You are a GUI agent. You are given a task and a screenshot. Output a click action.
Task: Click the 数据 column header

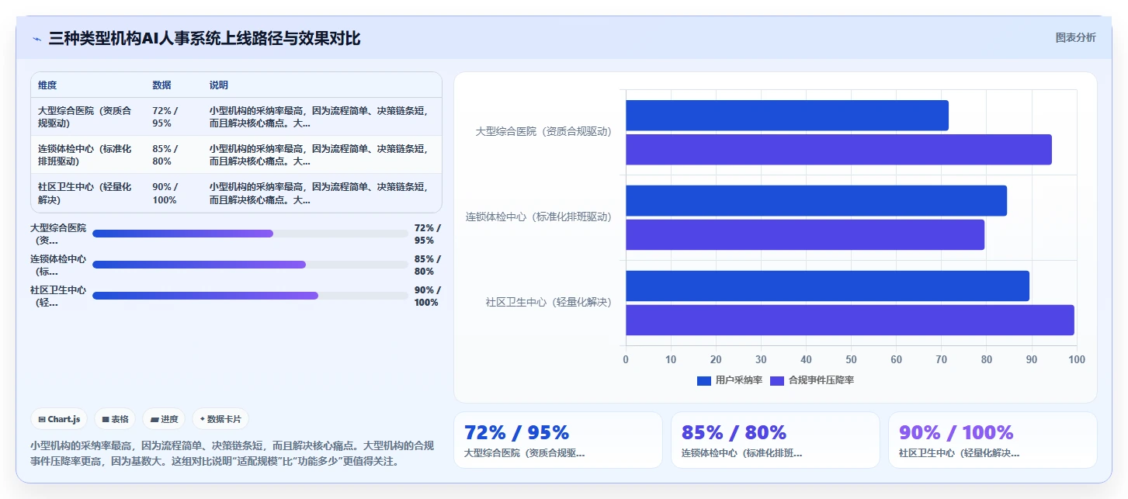(x=162, y=85)
